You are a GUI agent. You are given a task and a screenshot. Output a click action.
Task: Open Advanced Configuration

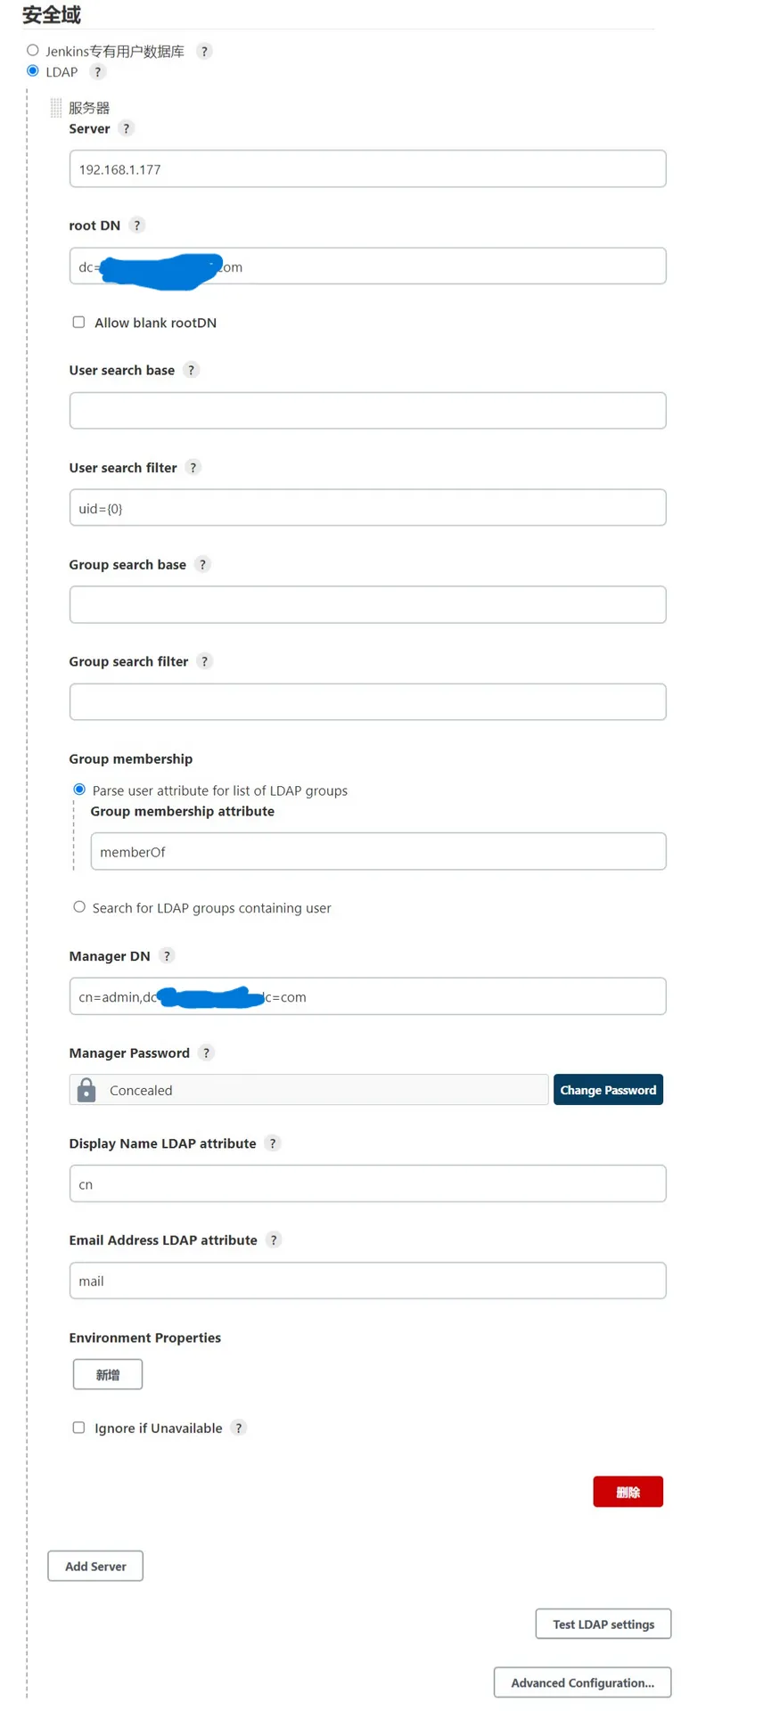pos(582,1682)
